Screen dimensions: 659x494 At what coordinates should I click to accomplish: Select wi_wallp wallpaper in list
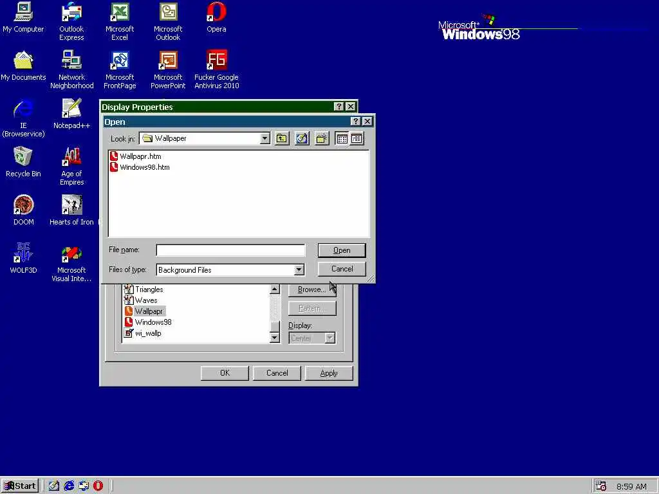143,333
